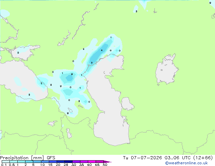Click the '35' legend scale label
The image size is (215, 166).
point(81,165)
